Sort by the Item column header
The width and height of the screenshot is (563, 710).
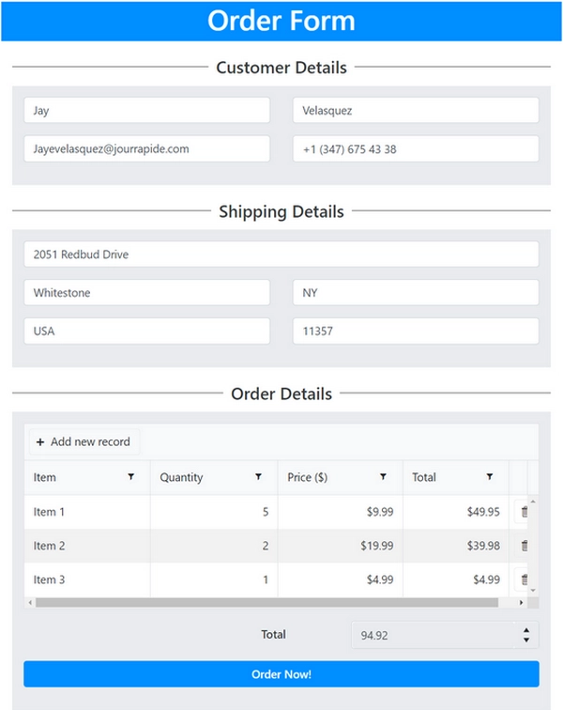[45, 477]
